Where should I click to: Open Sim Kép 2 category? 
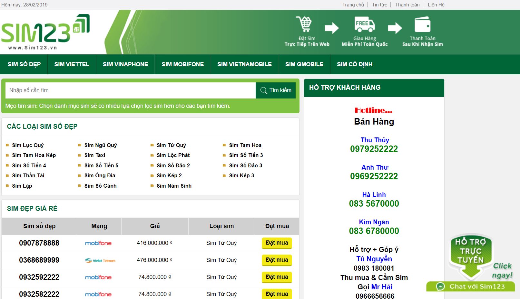[169, 176]
